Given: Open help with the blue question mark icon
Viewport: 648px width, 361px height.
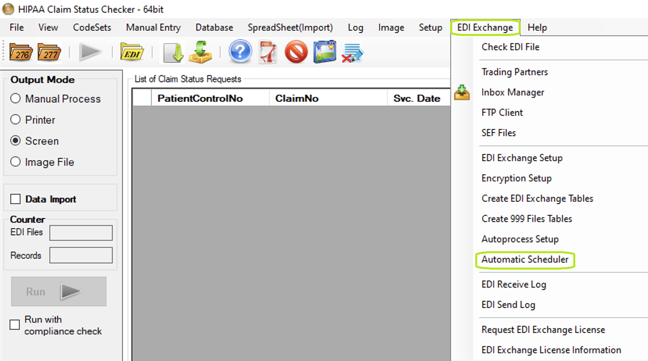Looking at the screenshot, I should click(x=240, y=52).
